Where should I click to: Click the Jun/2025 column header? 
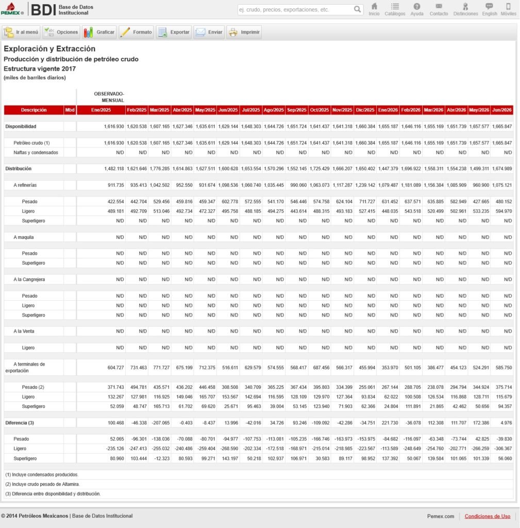[x=228, y=110]
